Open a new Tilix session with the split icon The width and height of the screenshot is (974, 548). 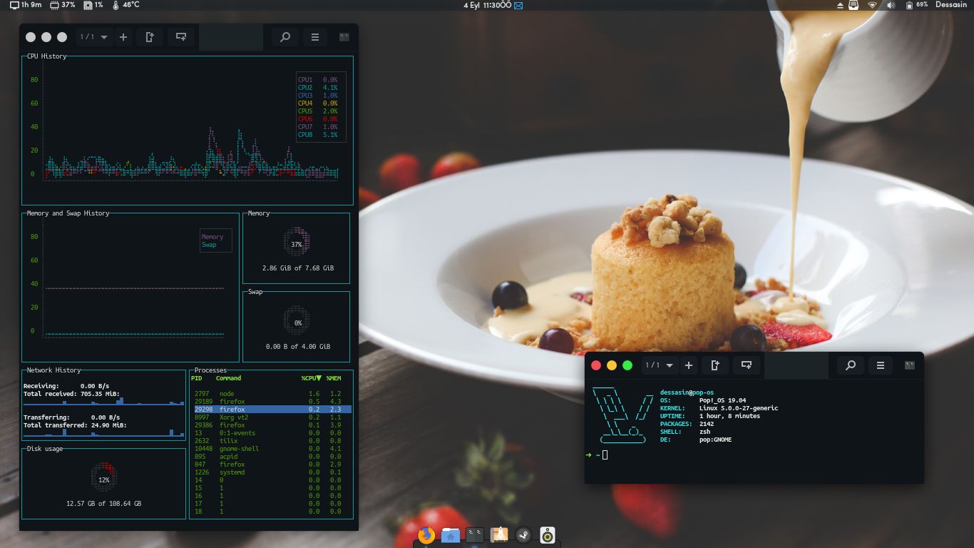(181, 36)
